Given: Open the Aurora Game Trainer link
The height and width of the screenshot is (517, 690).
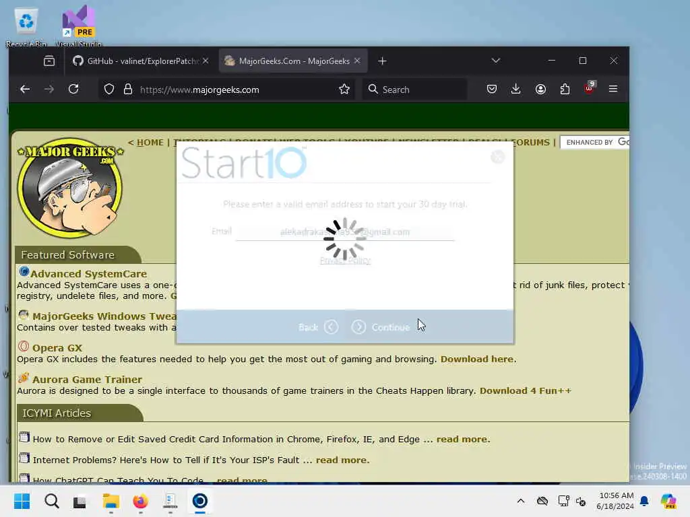Looking at the screenshot, I should [87, 380].
